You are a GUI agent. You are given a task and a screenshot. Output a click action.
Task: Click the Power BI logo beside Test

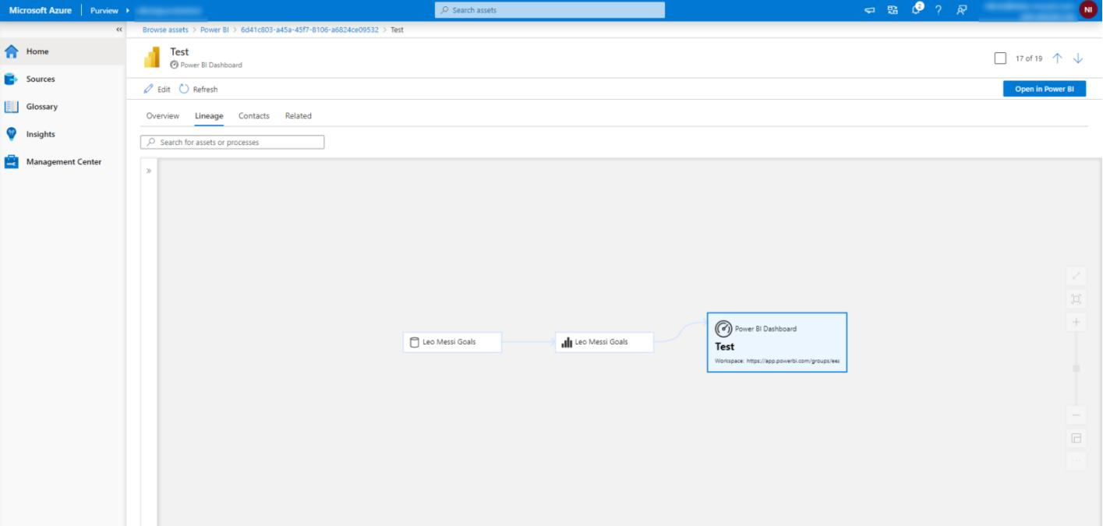click(x=152, y=58)
